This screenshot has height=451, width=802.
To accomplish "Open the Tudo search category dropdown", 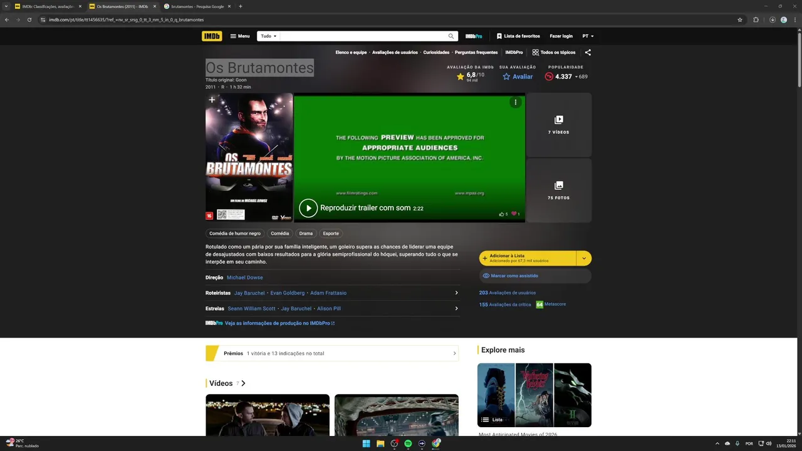I will [x=268, y=36].
